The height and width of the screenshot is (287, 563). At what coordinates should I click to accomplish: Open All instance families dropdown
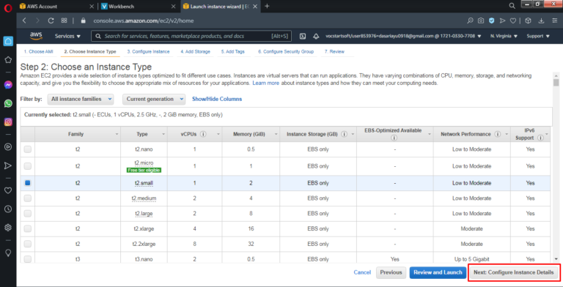tap(81, 99)
